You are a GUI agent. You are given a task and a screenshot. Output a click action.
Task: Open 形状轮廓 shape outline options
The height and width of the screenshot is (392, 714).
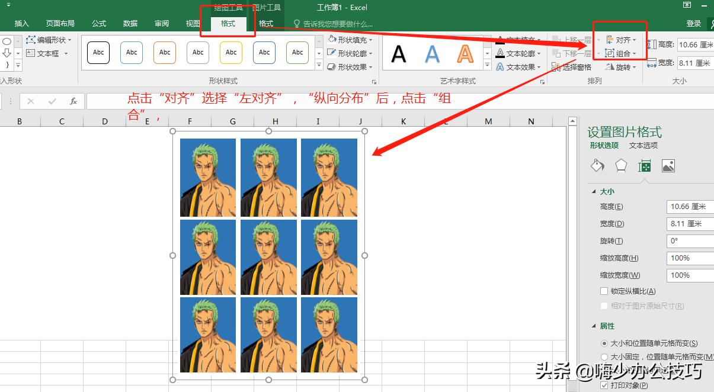pos(350,53)
